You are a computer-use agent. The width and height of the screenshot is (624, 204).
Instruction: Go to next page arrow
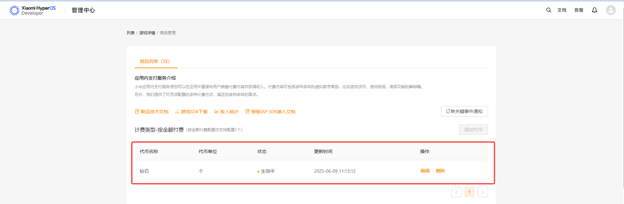[483, 192]
